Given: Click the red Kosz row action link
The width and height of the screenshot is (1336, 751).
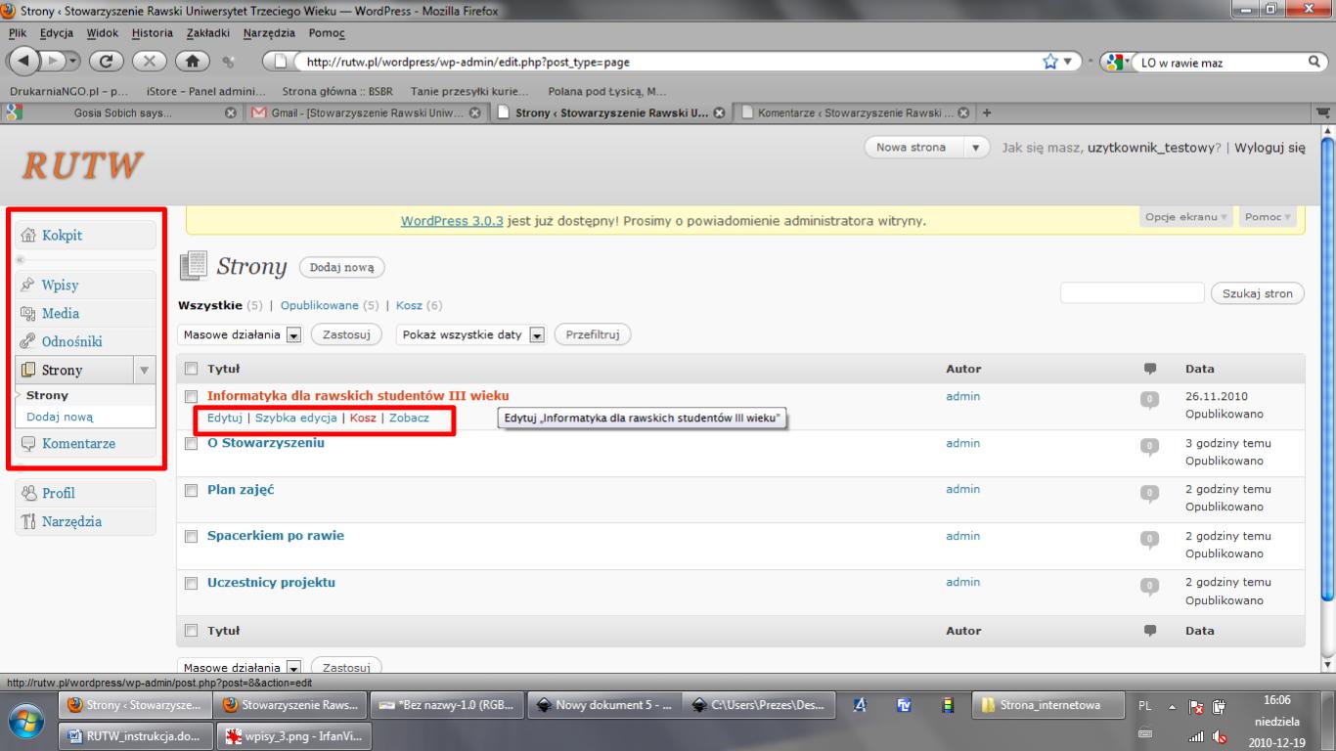Looking at the screenshot, I should pos(363,418).
